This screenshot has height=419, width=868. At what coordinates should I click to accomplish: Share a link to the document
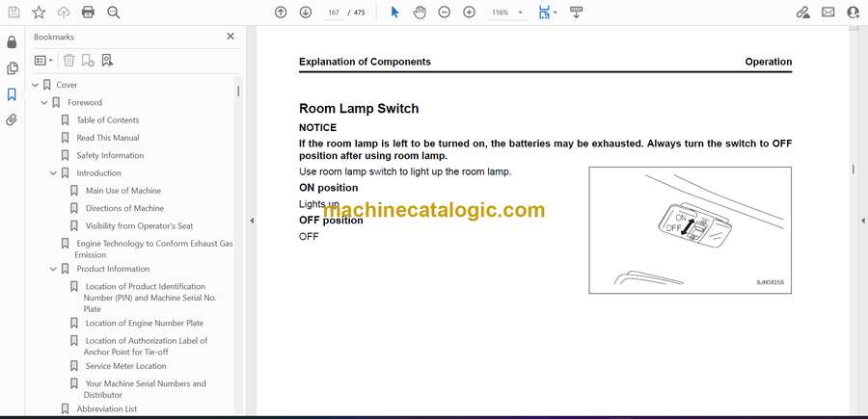pyautogui.click(x=802, y=13)
